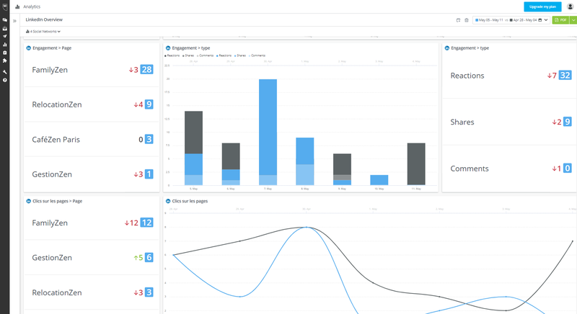
Task: Select FamilyZen row in Clics sur les pages
Action: [x=92, y=223]
